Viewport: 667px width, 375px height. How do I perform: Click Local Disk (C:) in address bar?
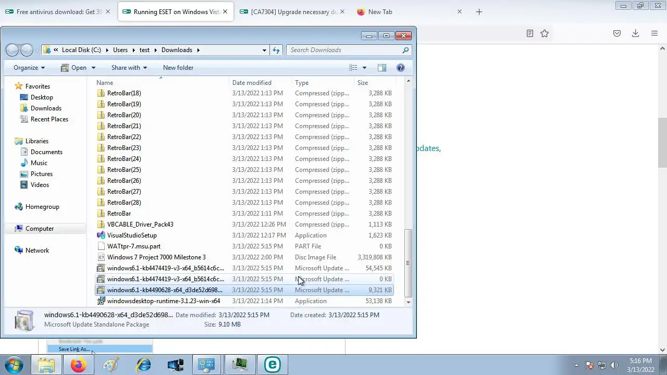81,50
